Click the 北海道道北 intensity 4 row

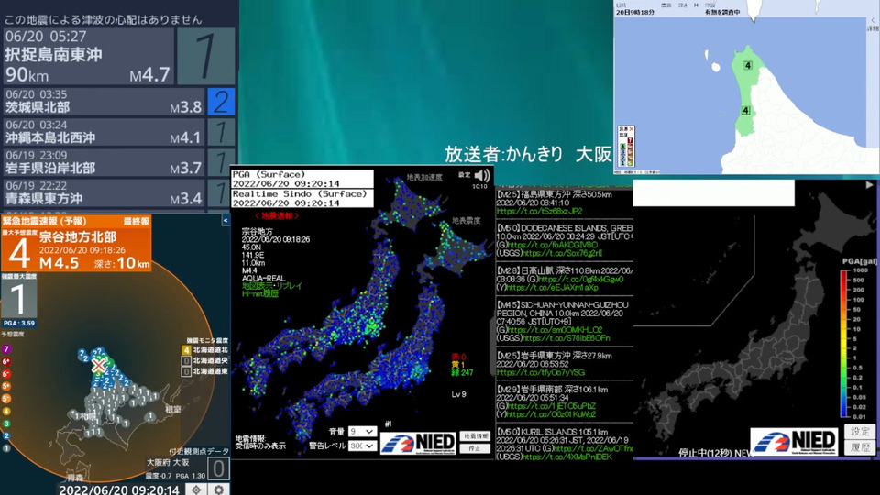tap(205, 350)
